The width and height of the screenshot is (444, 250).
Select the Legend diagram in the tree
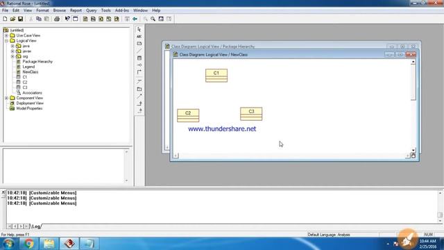[28, 67]
